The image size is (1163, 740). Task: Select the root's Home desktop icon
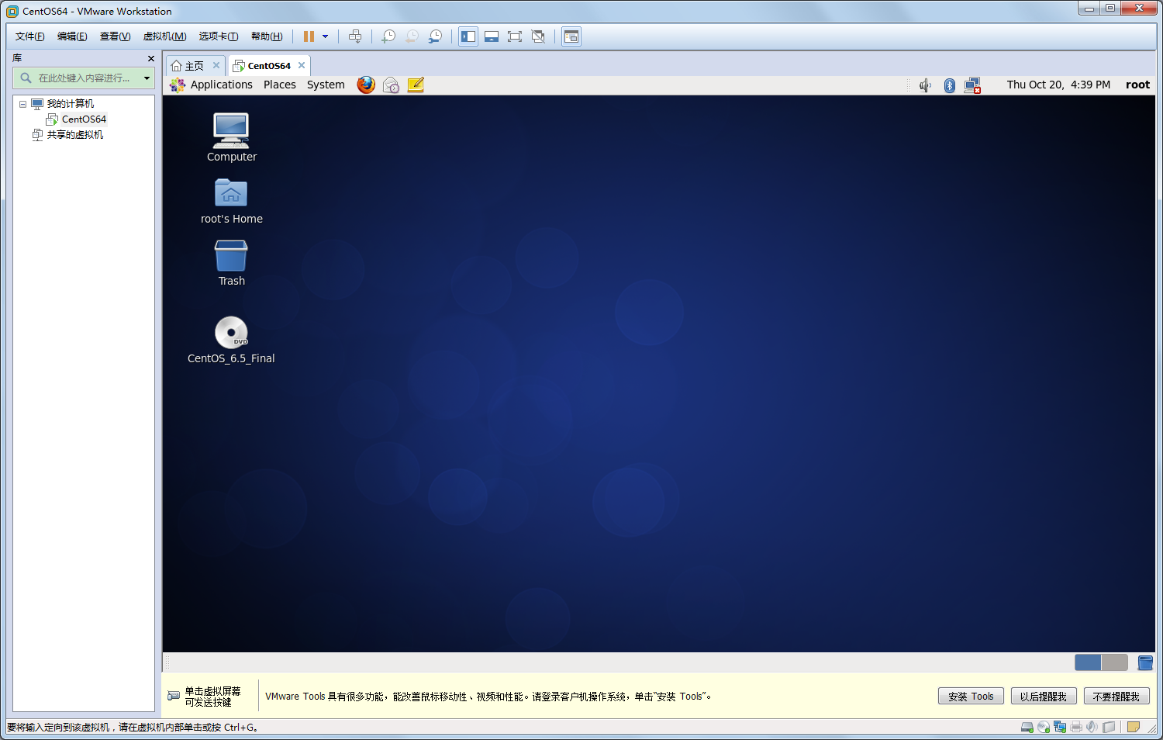tap(231, 202)
